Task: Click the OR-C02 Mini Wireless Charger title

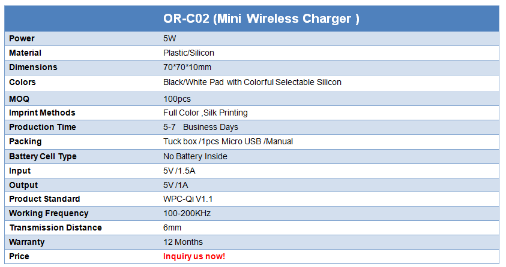Action: [261, 19]
